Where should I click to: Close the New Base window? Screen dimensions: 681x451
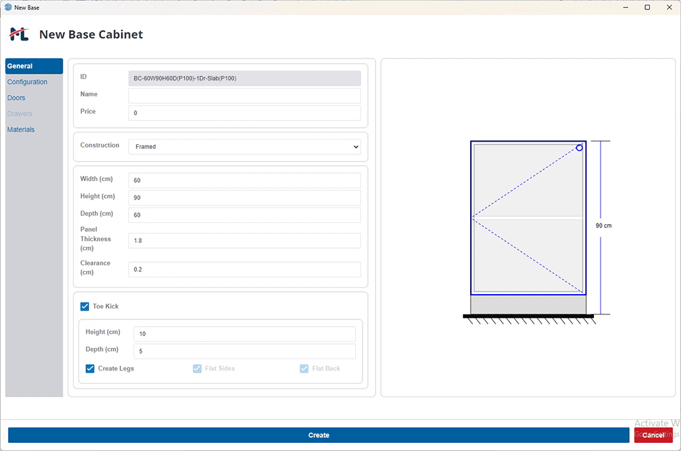click(669, 7)
